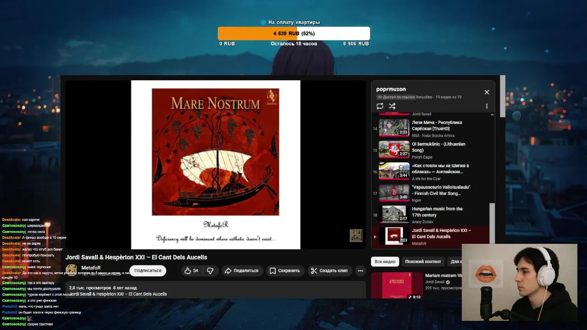This screenshot has height=330, width=587.
Task: Click the Подписаться subscribe button
Action: 148,271
